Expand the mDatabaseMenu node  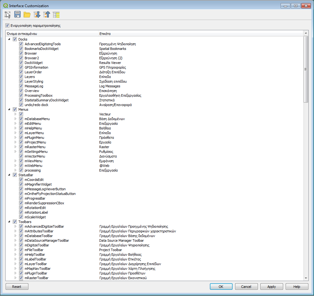tap(15, 119)
